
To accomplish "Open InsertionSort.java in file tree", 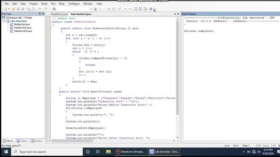I will pos(23,27).
